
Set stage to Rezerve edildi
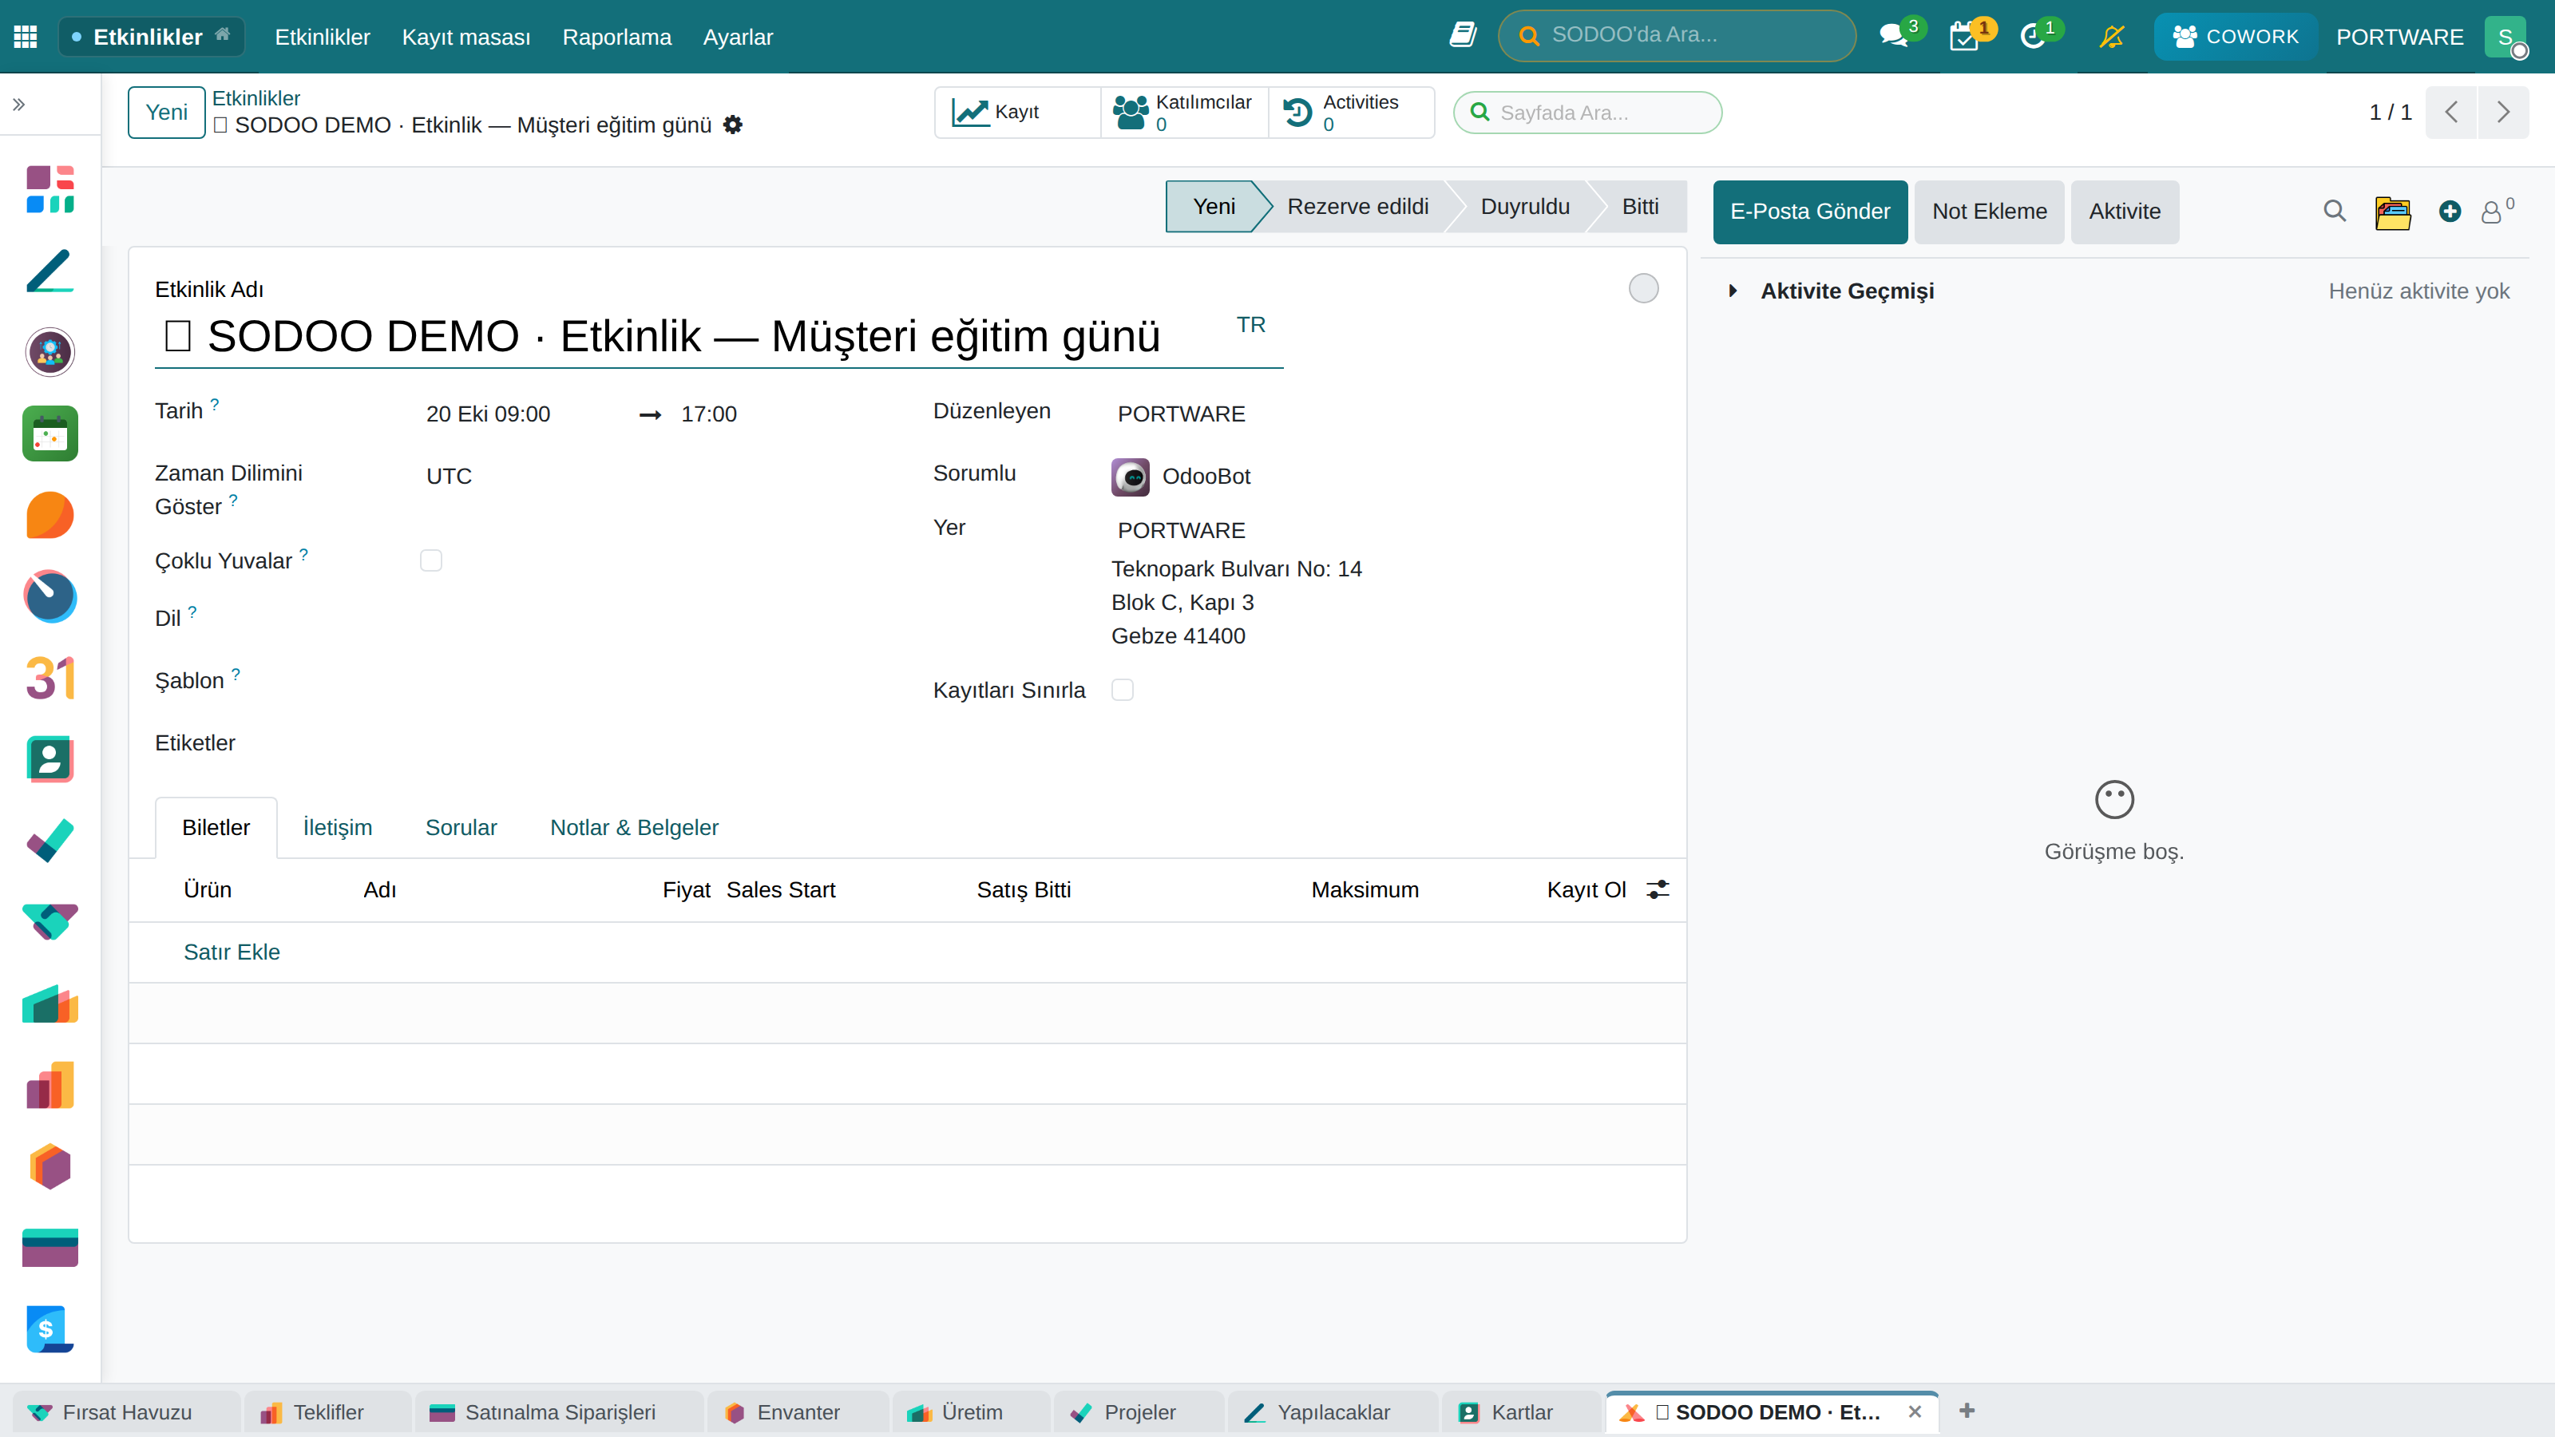coord(1358,206)
